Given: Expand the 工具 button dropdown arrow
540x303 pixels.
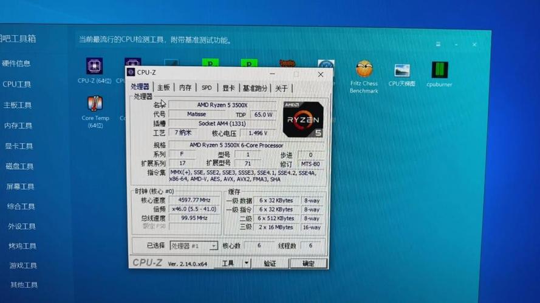Looking at the screenshot, I should [x=246, y=263].
